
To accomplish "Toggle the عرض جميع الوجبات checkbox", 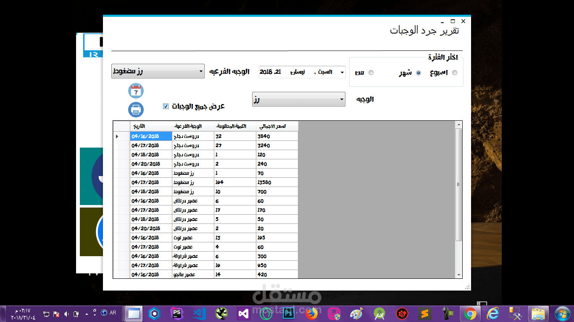I will click(x=166, y=106).
